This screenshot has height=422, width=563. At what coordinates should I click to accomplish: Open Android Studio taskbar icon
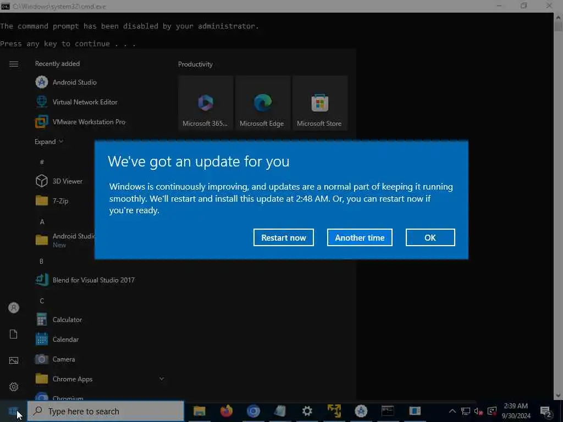point(361,411)
